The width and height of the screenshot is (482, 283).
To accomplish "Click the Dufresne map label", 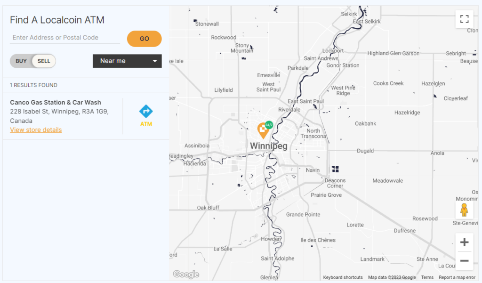I will (404, 231).
